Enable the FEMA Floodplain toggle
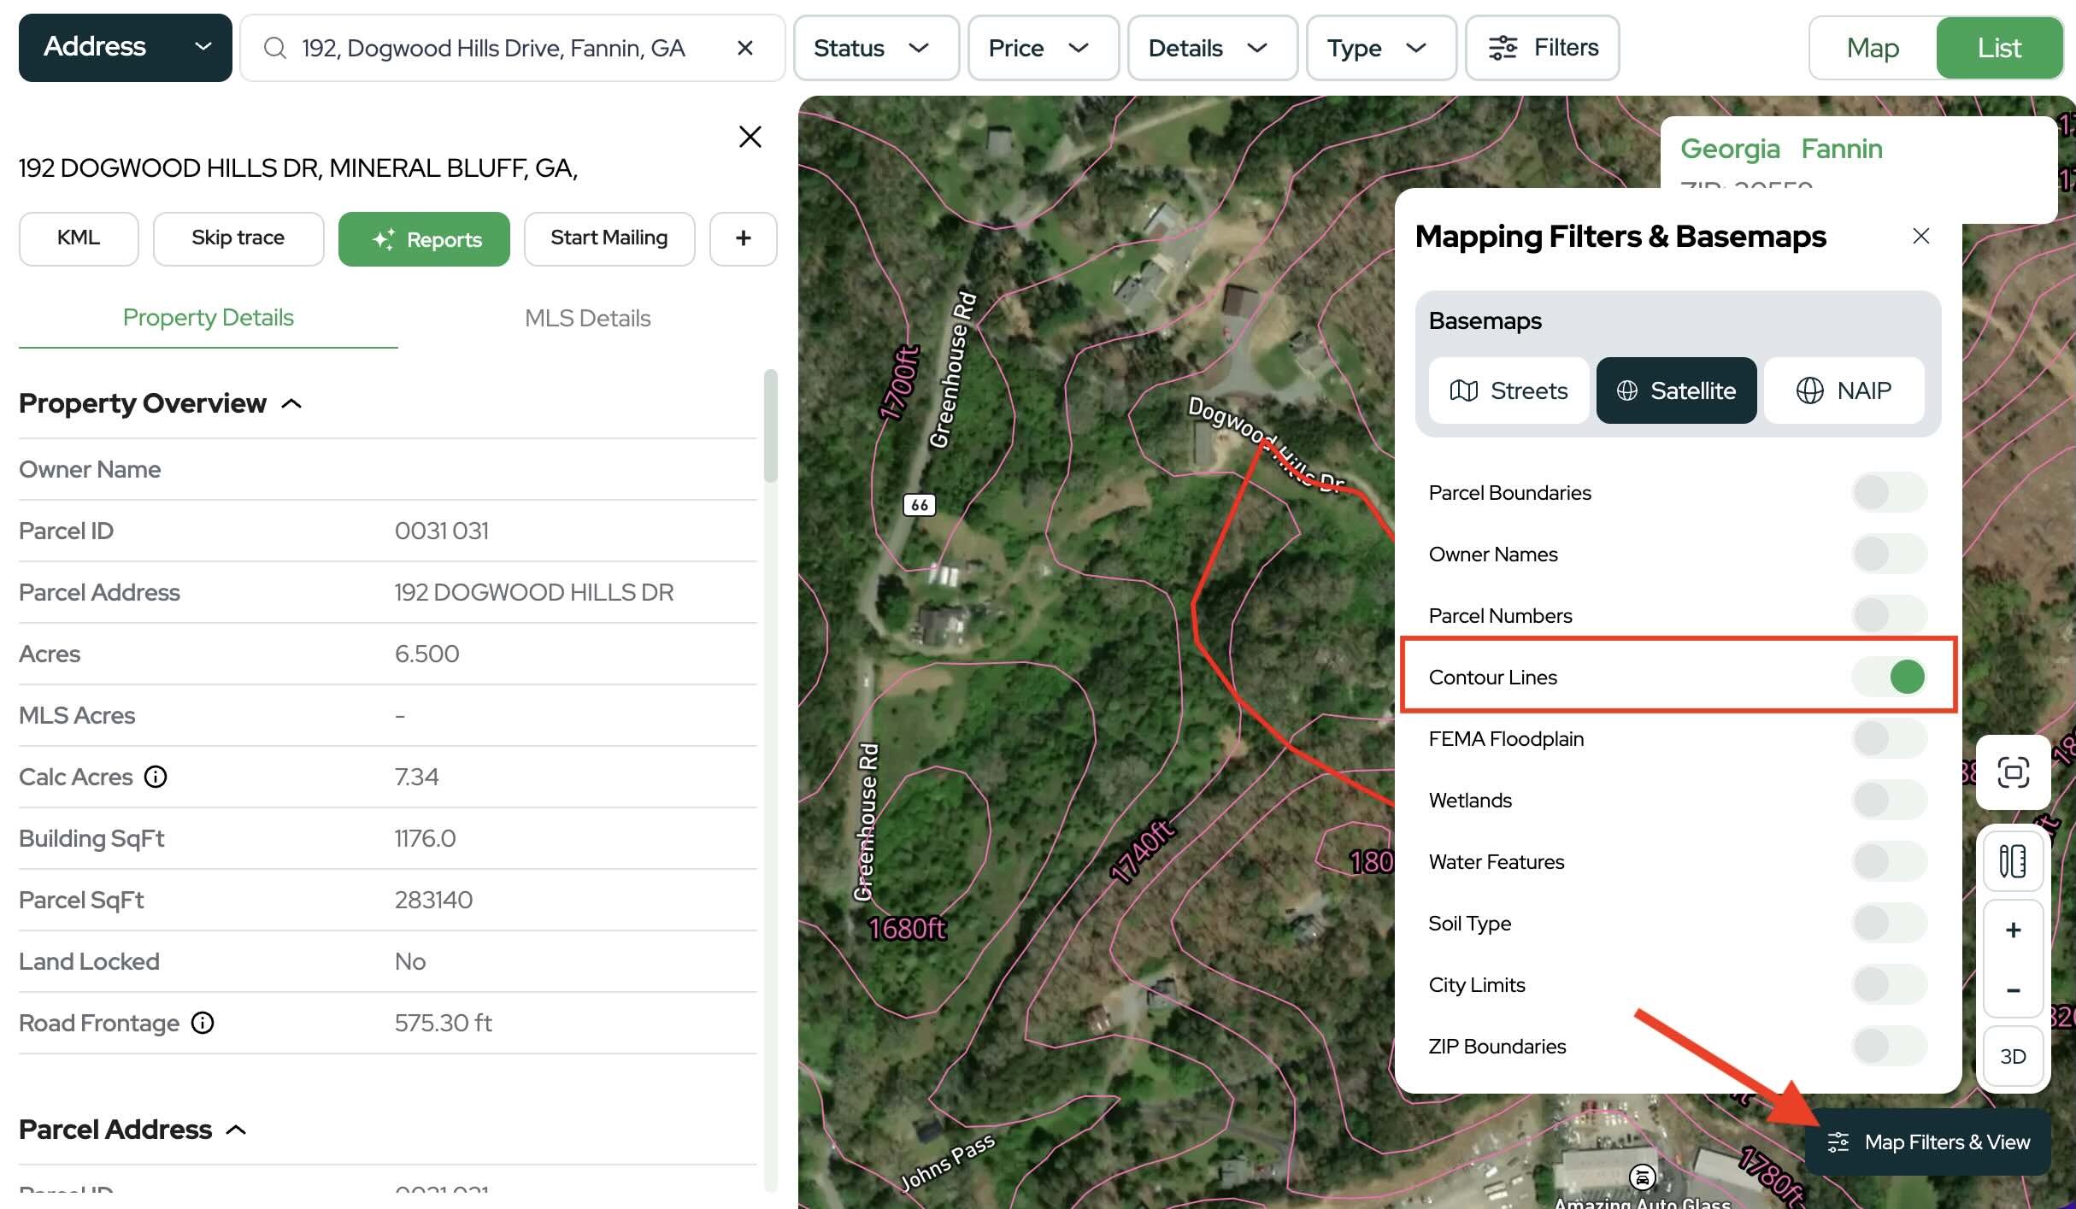The height and width of the screenshot is (1209, 2076). [x=1889, y=739]
